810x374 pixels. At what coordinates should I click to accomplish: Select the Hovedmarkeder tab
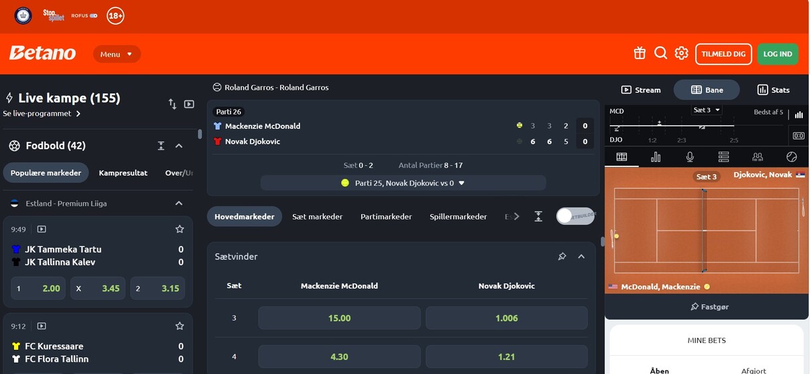tap(244, 217)
